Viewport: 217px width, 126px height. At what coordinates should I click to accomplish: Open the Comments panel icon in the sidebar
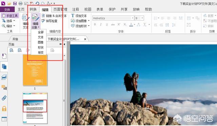tap(4, 87)
